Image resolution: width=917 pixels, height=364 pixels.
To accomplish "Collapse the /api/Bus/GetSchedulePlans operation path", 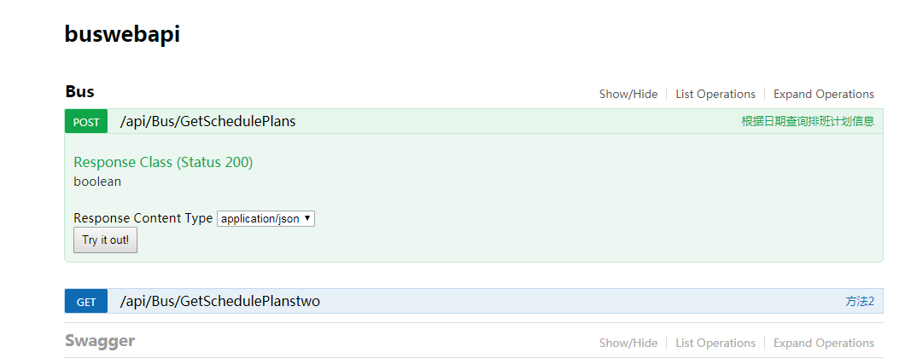I will pyautogui.click(x=207, y=121).
